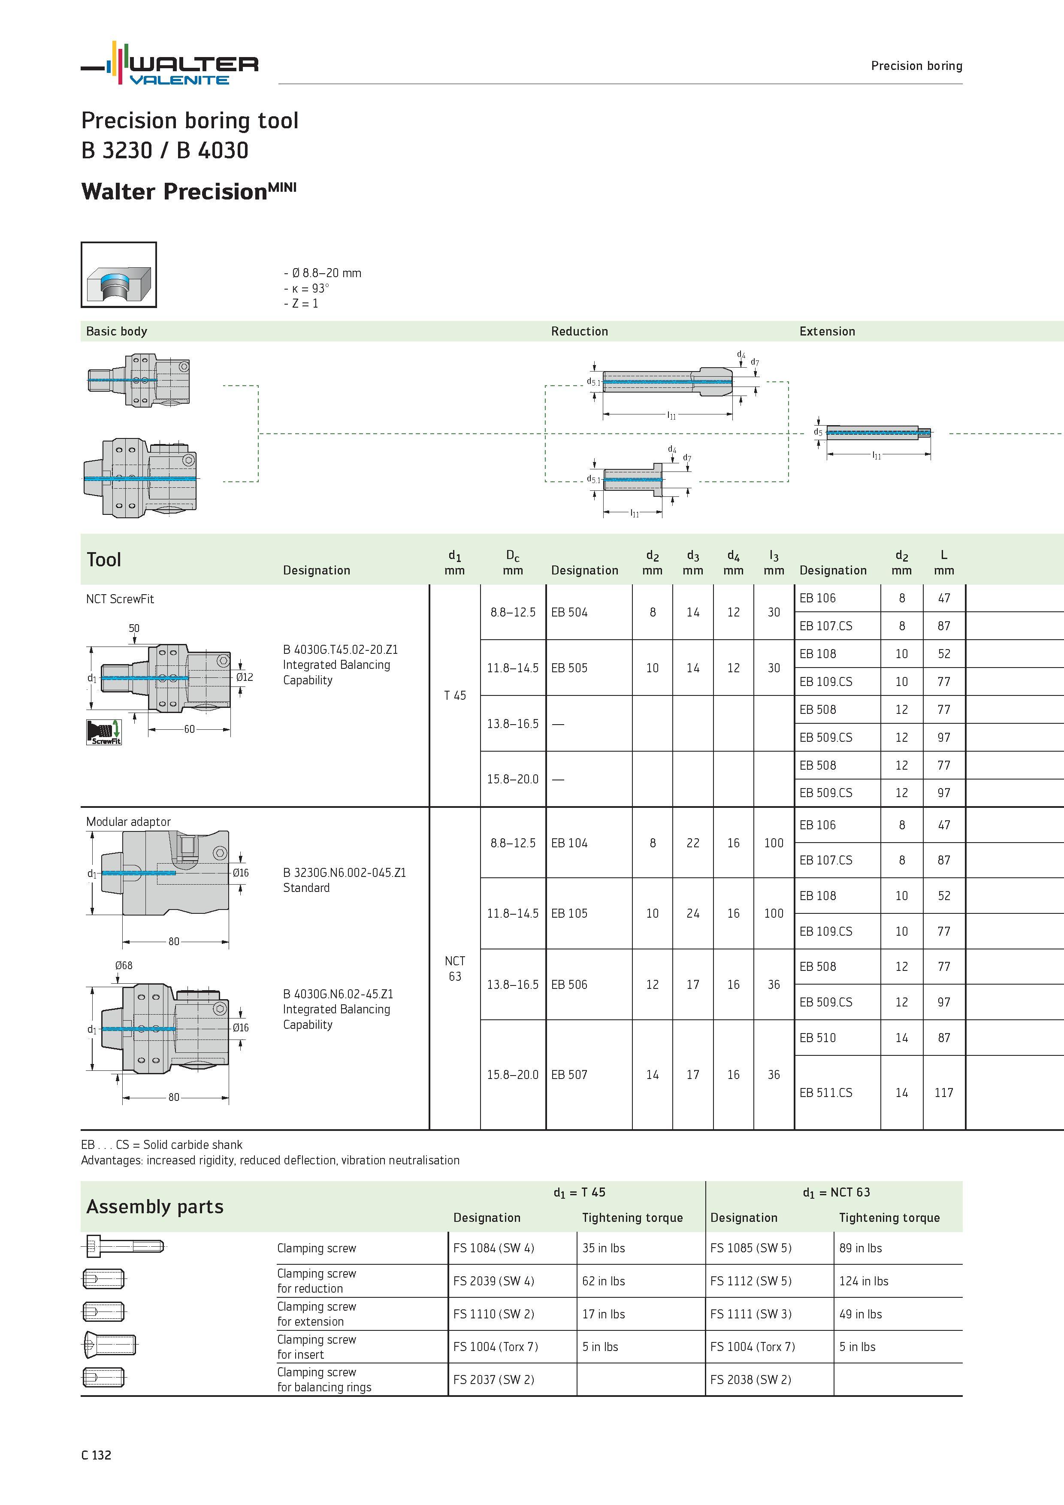Click the small basic body drawing in the diagram
Viewport: 1064px width, 1505px height.
pyautogui.click(x=139, y=380)
